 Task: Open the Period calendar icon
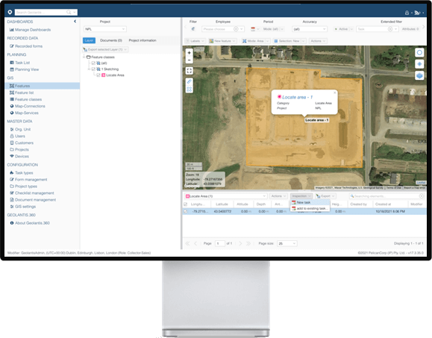coord(253,29)
